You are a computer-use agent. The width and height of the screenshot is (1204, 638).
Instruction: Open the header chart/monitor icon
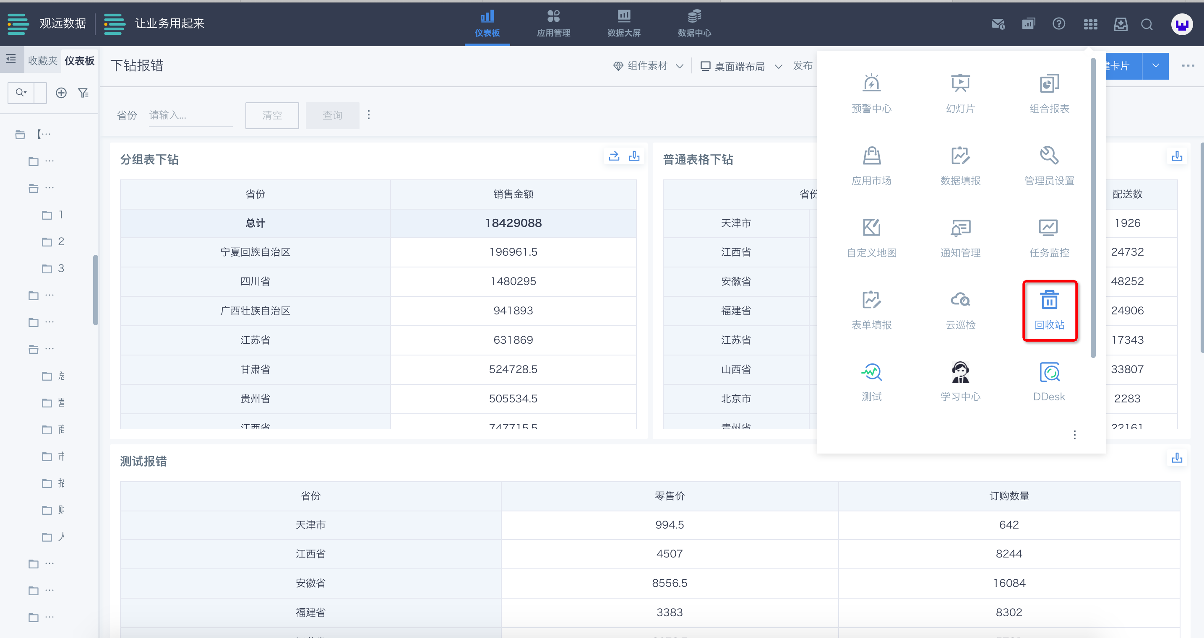point(1028,24)
